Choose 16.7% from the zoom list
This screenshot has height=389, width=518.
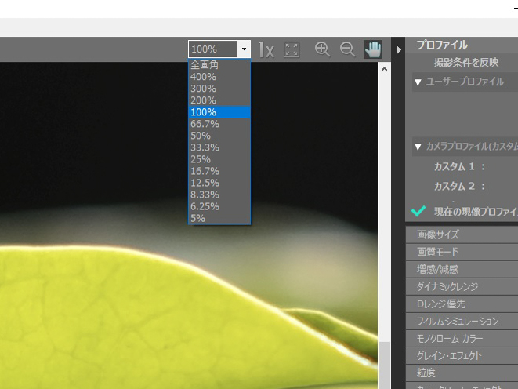click(x=219, y=171)
